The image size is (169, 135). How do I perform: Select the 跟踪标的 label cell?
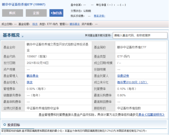(104, 108)
